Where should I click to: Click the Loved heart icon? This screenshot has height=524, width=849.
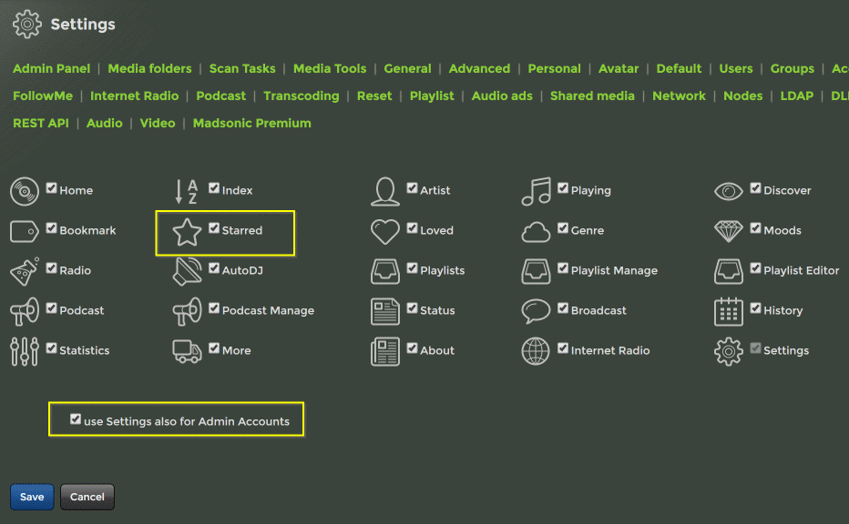385,232
